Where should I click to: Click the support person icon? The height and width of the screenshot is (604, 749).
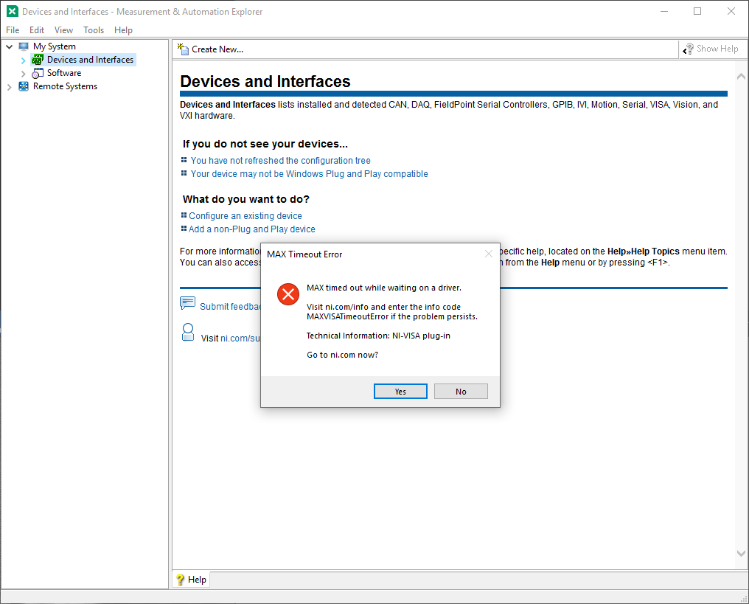[x=188, y=332]
